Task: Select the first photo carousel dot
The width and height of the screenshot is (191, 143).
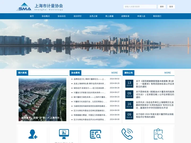Action: coord(39,120)
